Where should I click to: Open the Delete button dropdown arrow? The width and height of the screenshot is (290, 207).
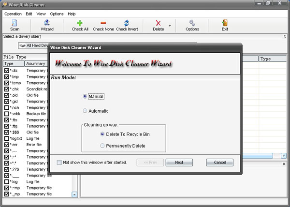(x=170, y=26)
